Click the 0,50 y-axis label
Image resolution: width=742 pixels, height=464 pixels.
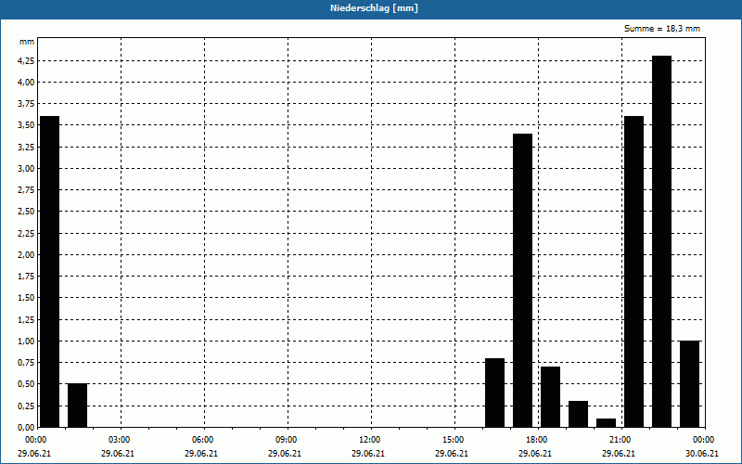[x=26, y=384]
